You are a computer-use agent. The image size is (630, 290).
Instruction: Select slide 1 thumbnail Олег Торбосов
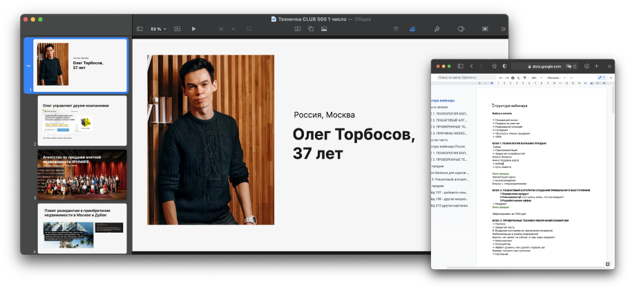pos(80,65)
